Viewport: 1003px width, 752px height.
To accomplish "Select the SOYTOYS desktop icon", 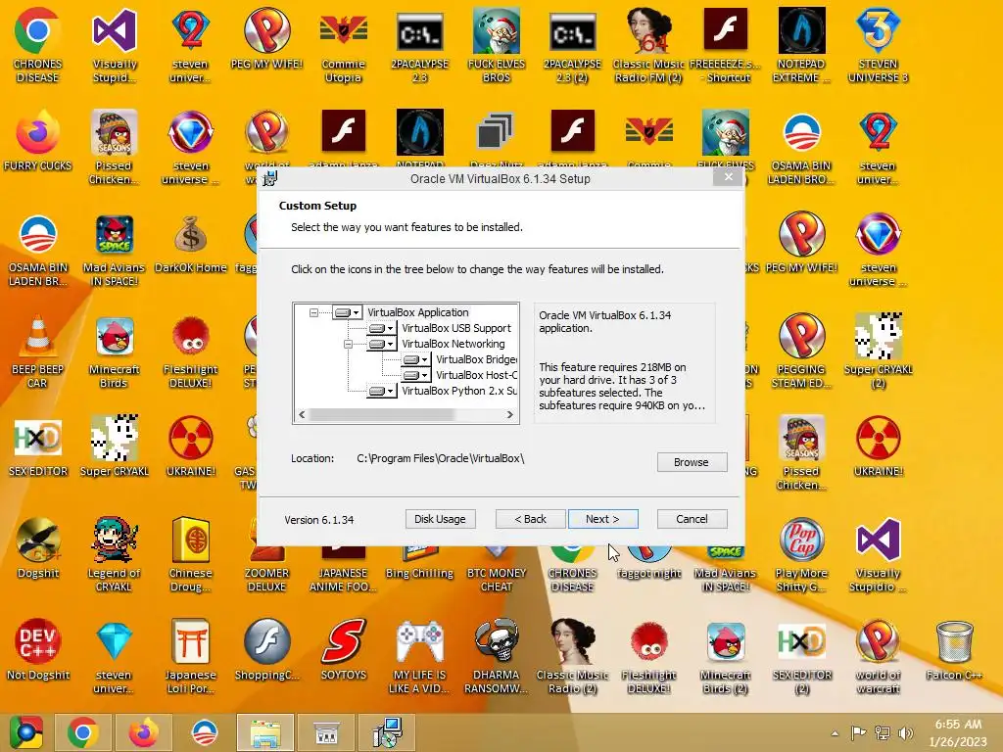I will point(344,650).
